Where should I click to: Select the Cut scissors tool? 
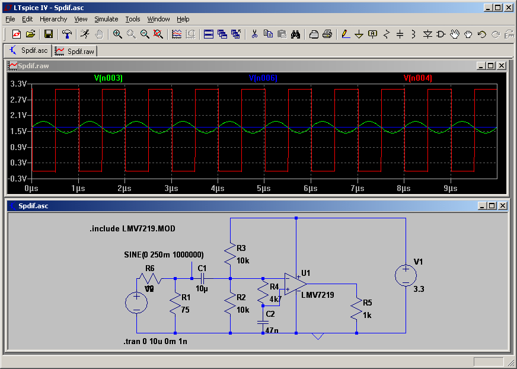point(254,34)
